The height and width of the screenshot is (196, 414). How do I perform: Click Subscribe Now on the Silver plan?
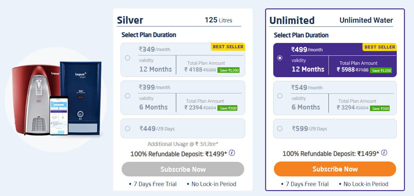click(x=183, y=169)
